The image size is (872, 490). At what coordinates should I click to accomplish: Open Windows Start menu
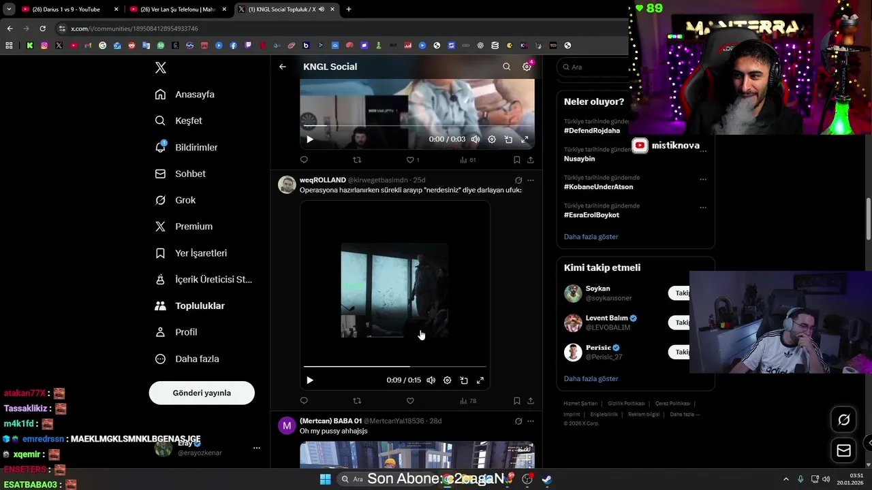(x=325, y=479)
